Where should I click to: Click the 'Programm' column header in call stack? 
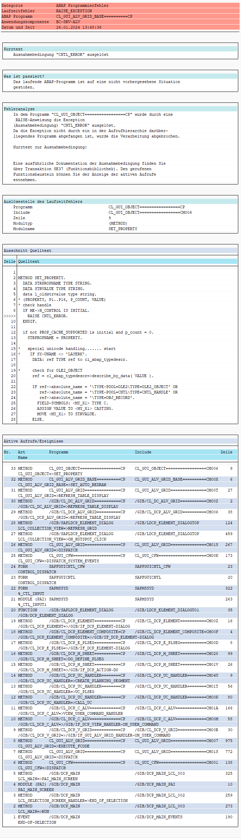coord(59,452)
